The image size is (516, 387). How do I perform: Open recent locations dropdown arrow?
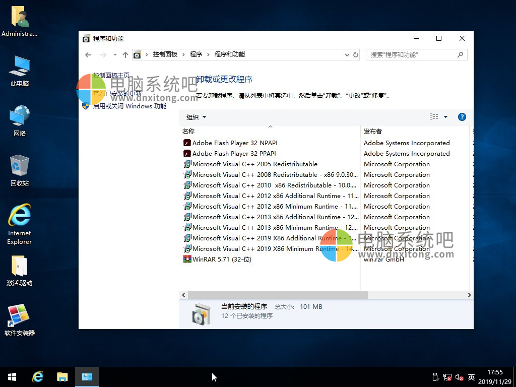(115, 54)
